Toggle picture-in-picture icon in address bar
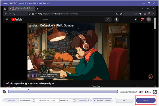 tap(117, 14)
